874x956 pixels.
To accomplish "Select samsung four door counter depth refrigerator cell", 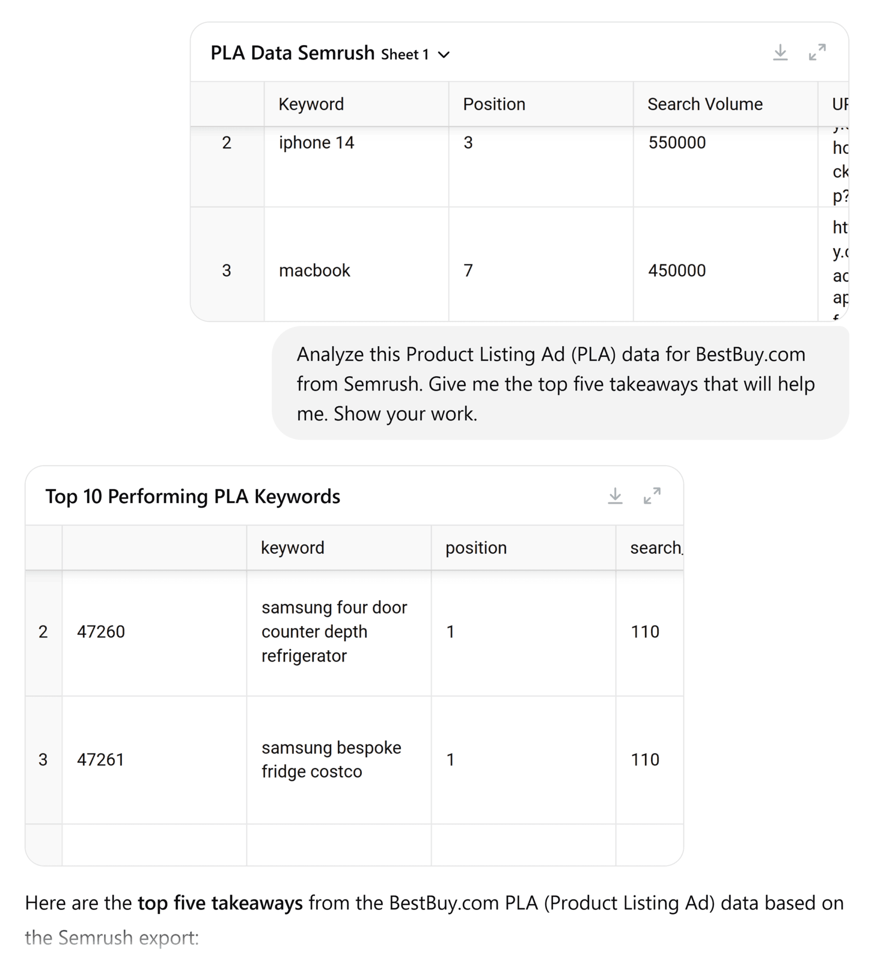I will click(334, 632).
